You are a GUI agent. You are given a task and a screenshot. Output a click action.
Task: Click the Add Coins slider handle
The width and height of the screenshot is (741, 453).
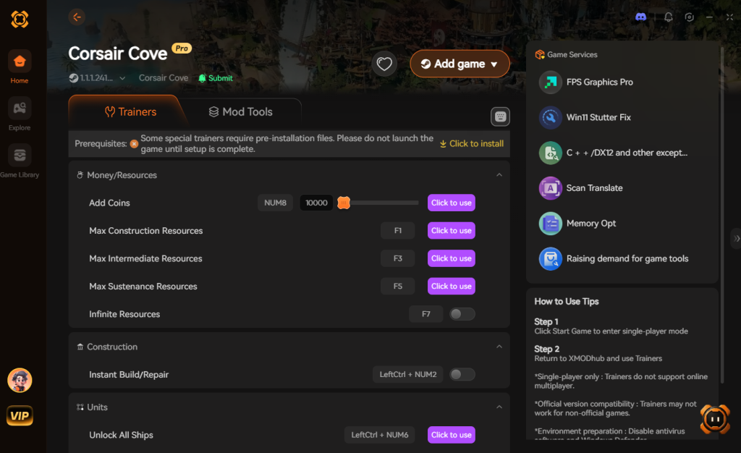(344, 203)
